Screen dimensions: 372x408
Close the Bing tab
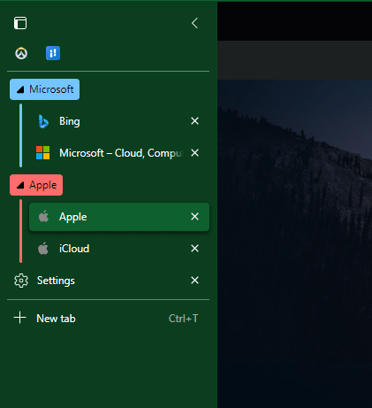(194, 121)
